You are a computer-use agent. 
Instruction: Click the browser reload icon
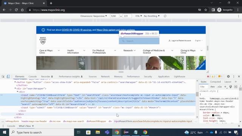(x=16, y=10)
